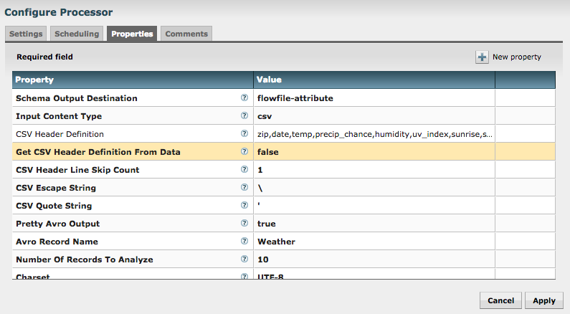Cancel the processor configuration

[x=500, y=300]
